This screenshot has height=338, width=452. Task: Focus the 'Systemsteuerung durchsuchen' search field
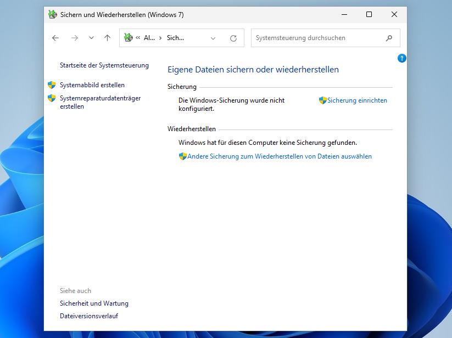click(317, 38)
